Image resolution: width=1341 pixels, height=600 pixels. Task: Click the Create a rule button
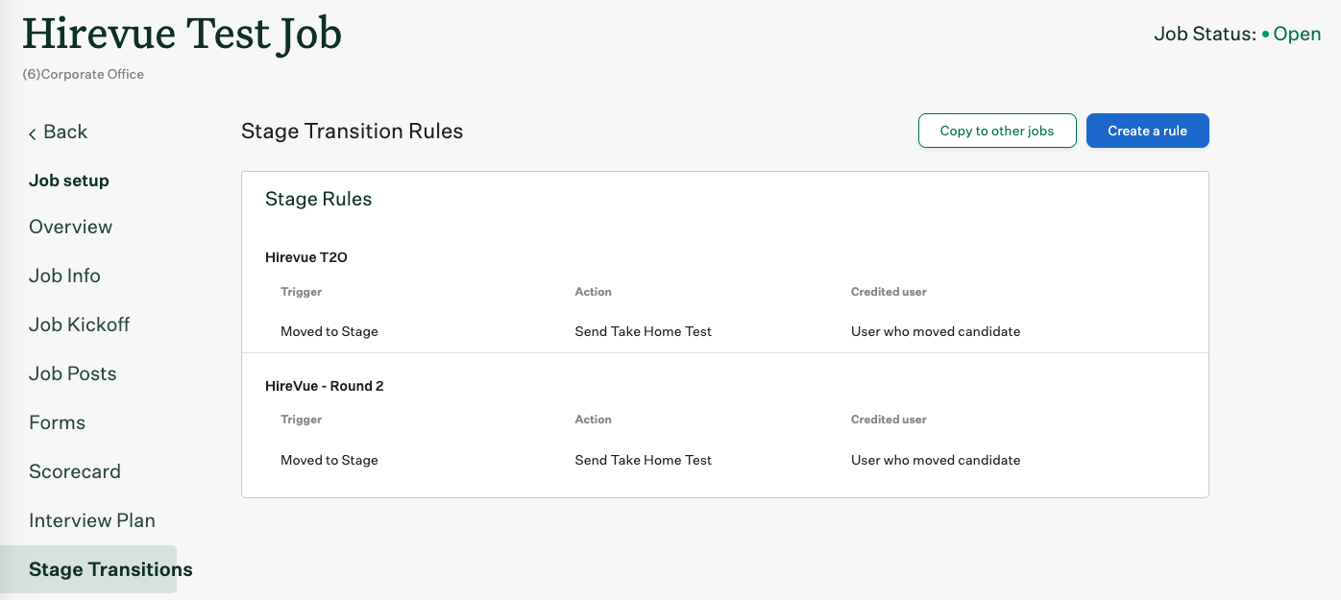pyautogui.click(x=1147, y=131)
